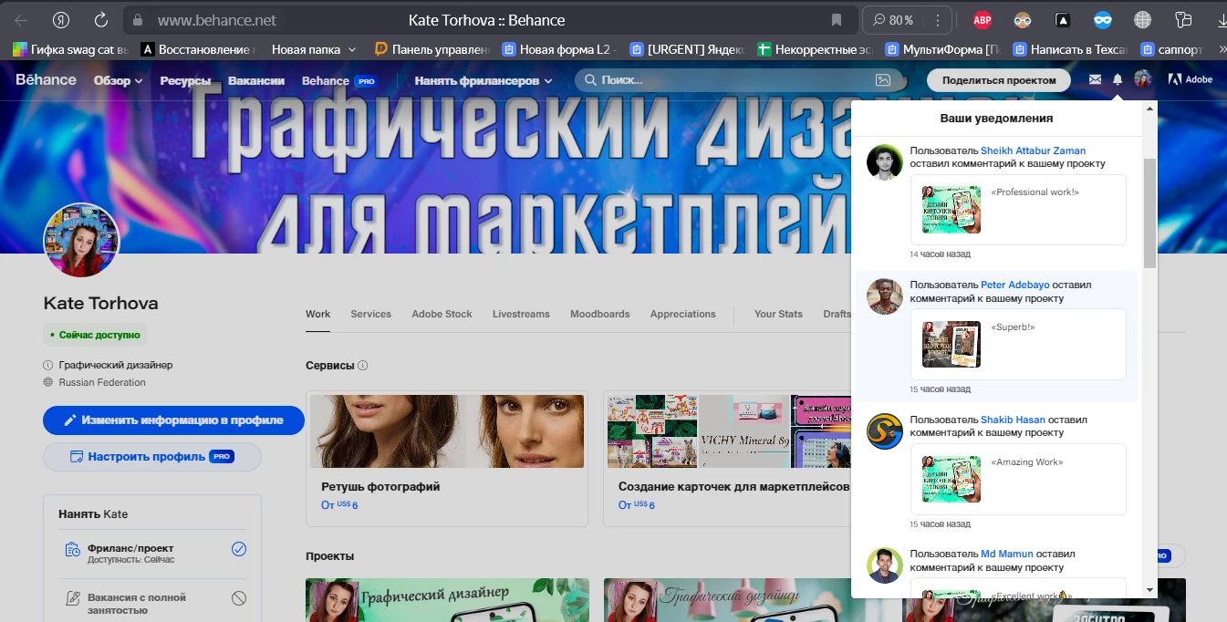Reload the page with the refresh icon
Screen dimensions: 1227x622
click(x=101, y=20)
